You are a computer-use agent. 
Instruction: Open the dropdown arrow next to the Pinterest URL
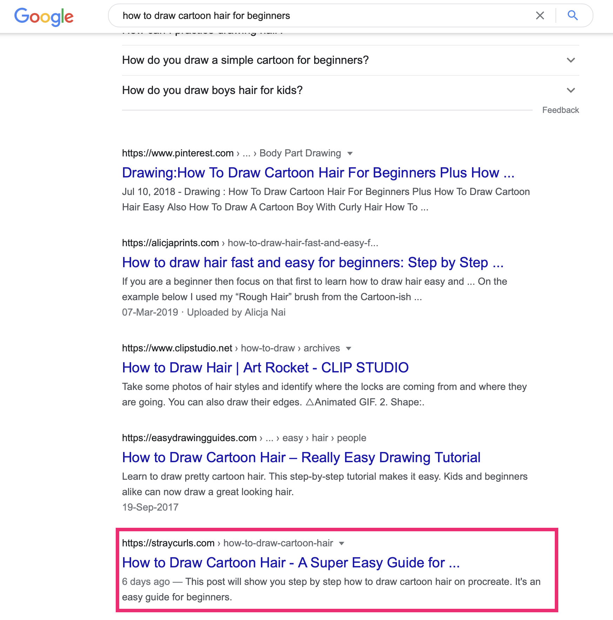[x=350, y=154]
